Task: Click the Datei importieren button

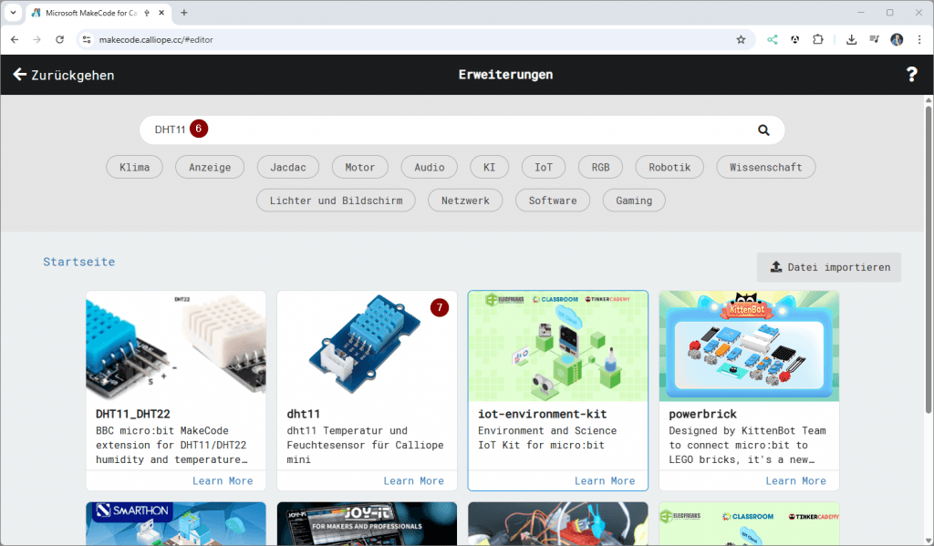Action: point(829,266)
